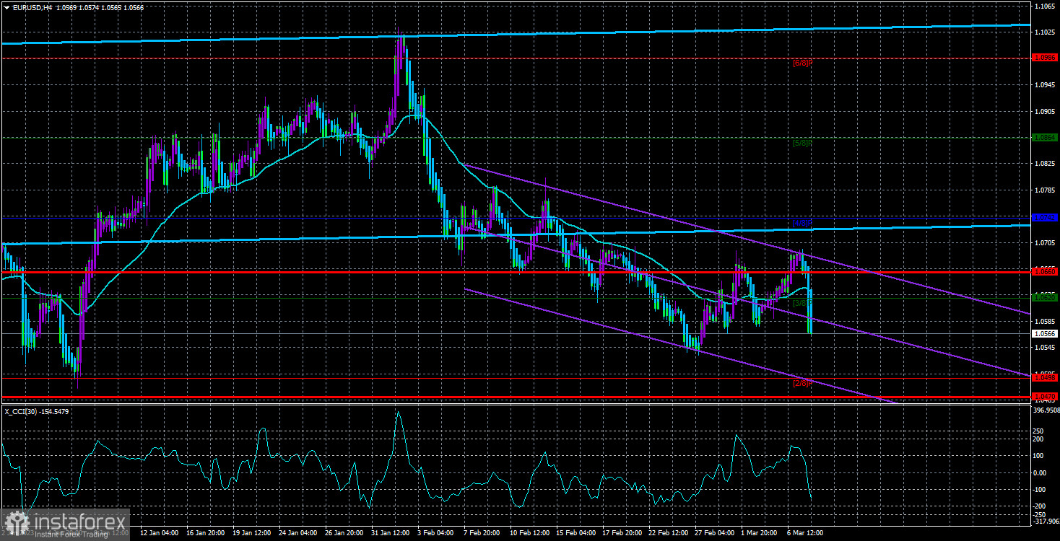Select the X_CCI(30) indicator label
The width and height of the screenshot is (1060, 541).
pyautogui.click(x=22, y=411)
